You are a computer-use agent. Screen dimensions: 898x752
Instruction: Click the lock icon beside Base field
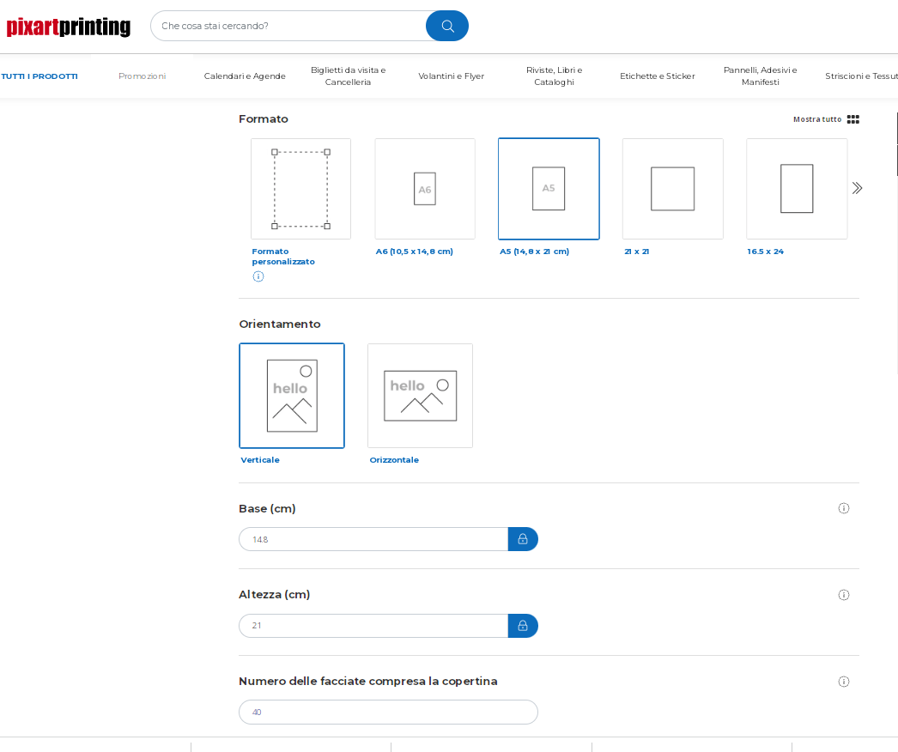point(523,539)
